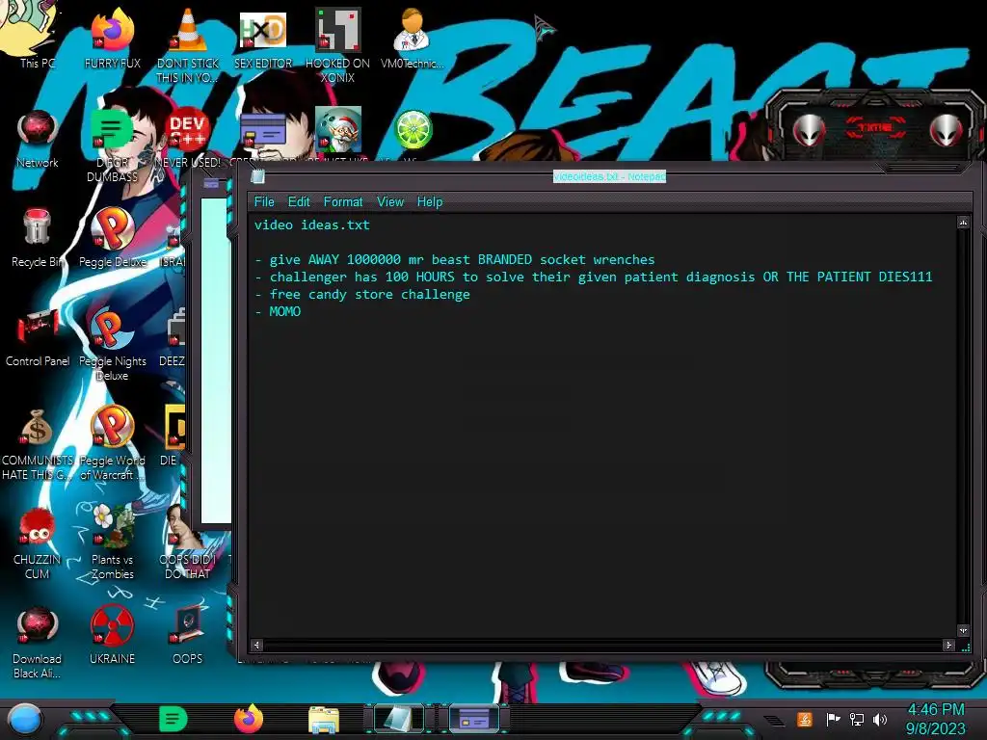
Task: Select the UKRAINE radiation desktop icon
Action: pyautogui.click(x=112, y=636)
